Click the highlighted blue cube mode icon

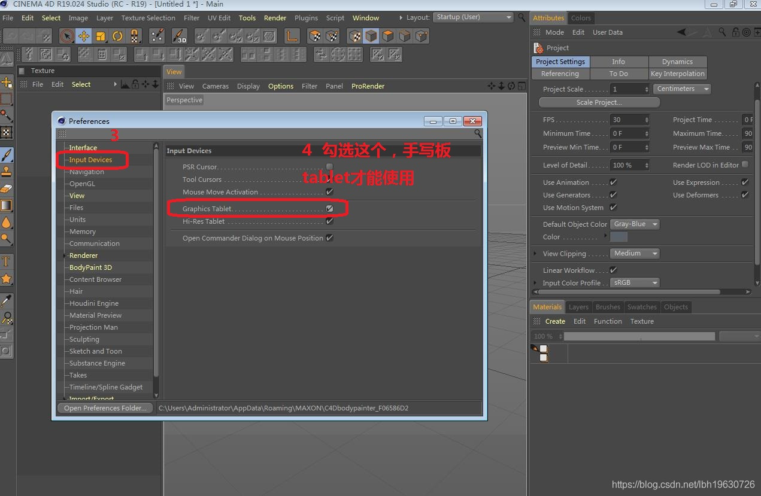click(371, 36)
